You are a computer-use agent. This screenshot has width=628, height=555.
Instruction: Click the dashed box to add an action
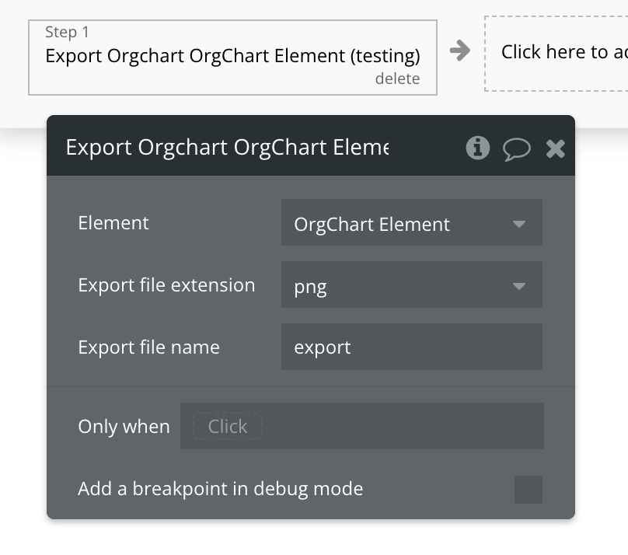(x=556, y=54)
